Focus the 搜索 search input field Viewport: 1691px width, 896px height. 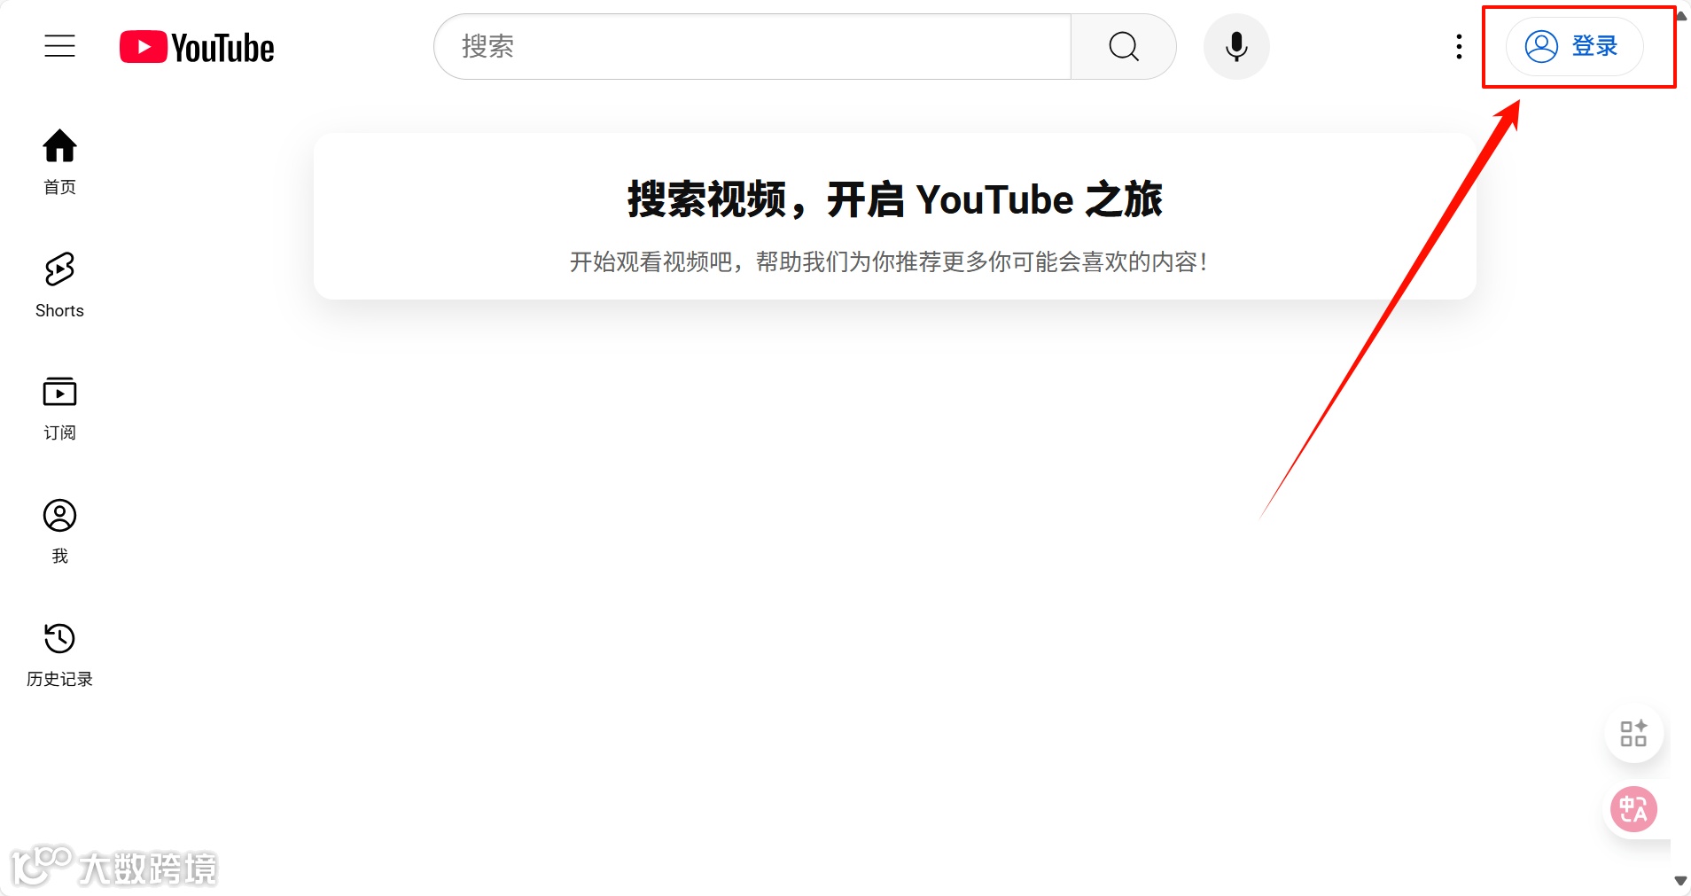(752, 46)
